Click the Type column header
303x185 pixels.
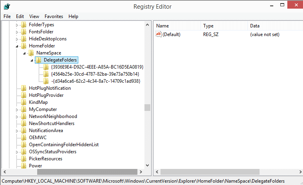(x=224, y=26)
